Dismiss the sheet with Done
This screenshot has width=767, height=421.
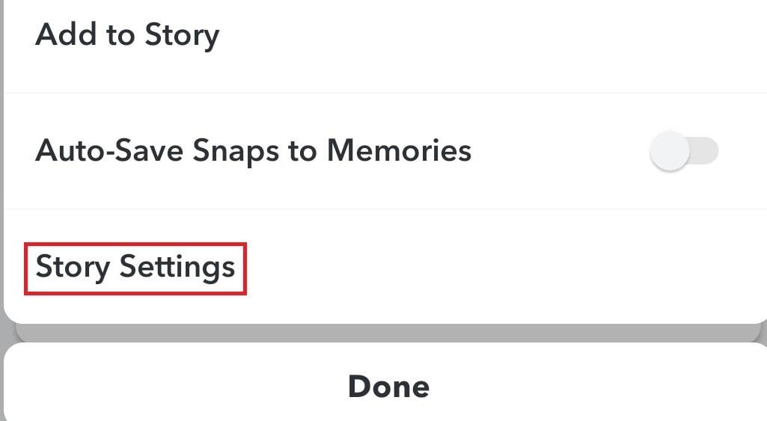388,386
